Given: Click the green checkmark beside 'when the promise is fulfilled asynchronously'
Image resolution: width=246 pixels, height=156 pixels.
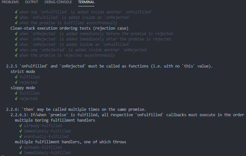Looking at the screenshot, I should click(16, 23).
